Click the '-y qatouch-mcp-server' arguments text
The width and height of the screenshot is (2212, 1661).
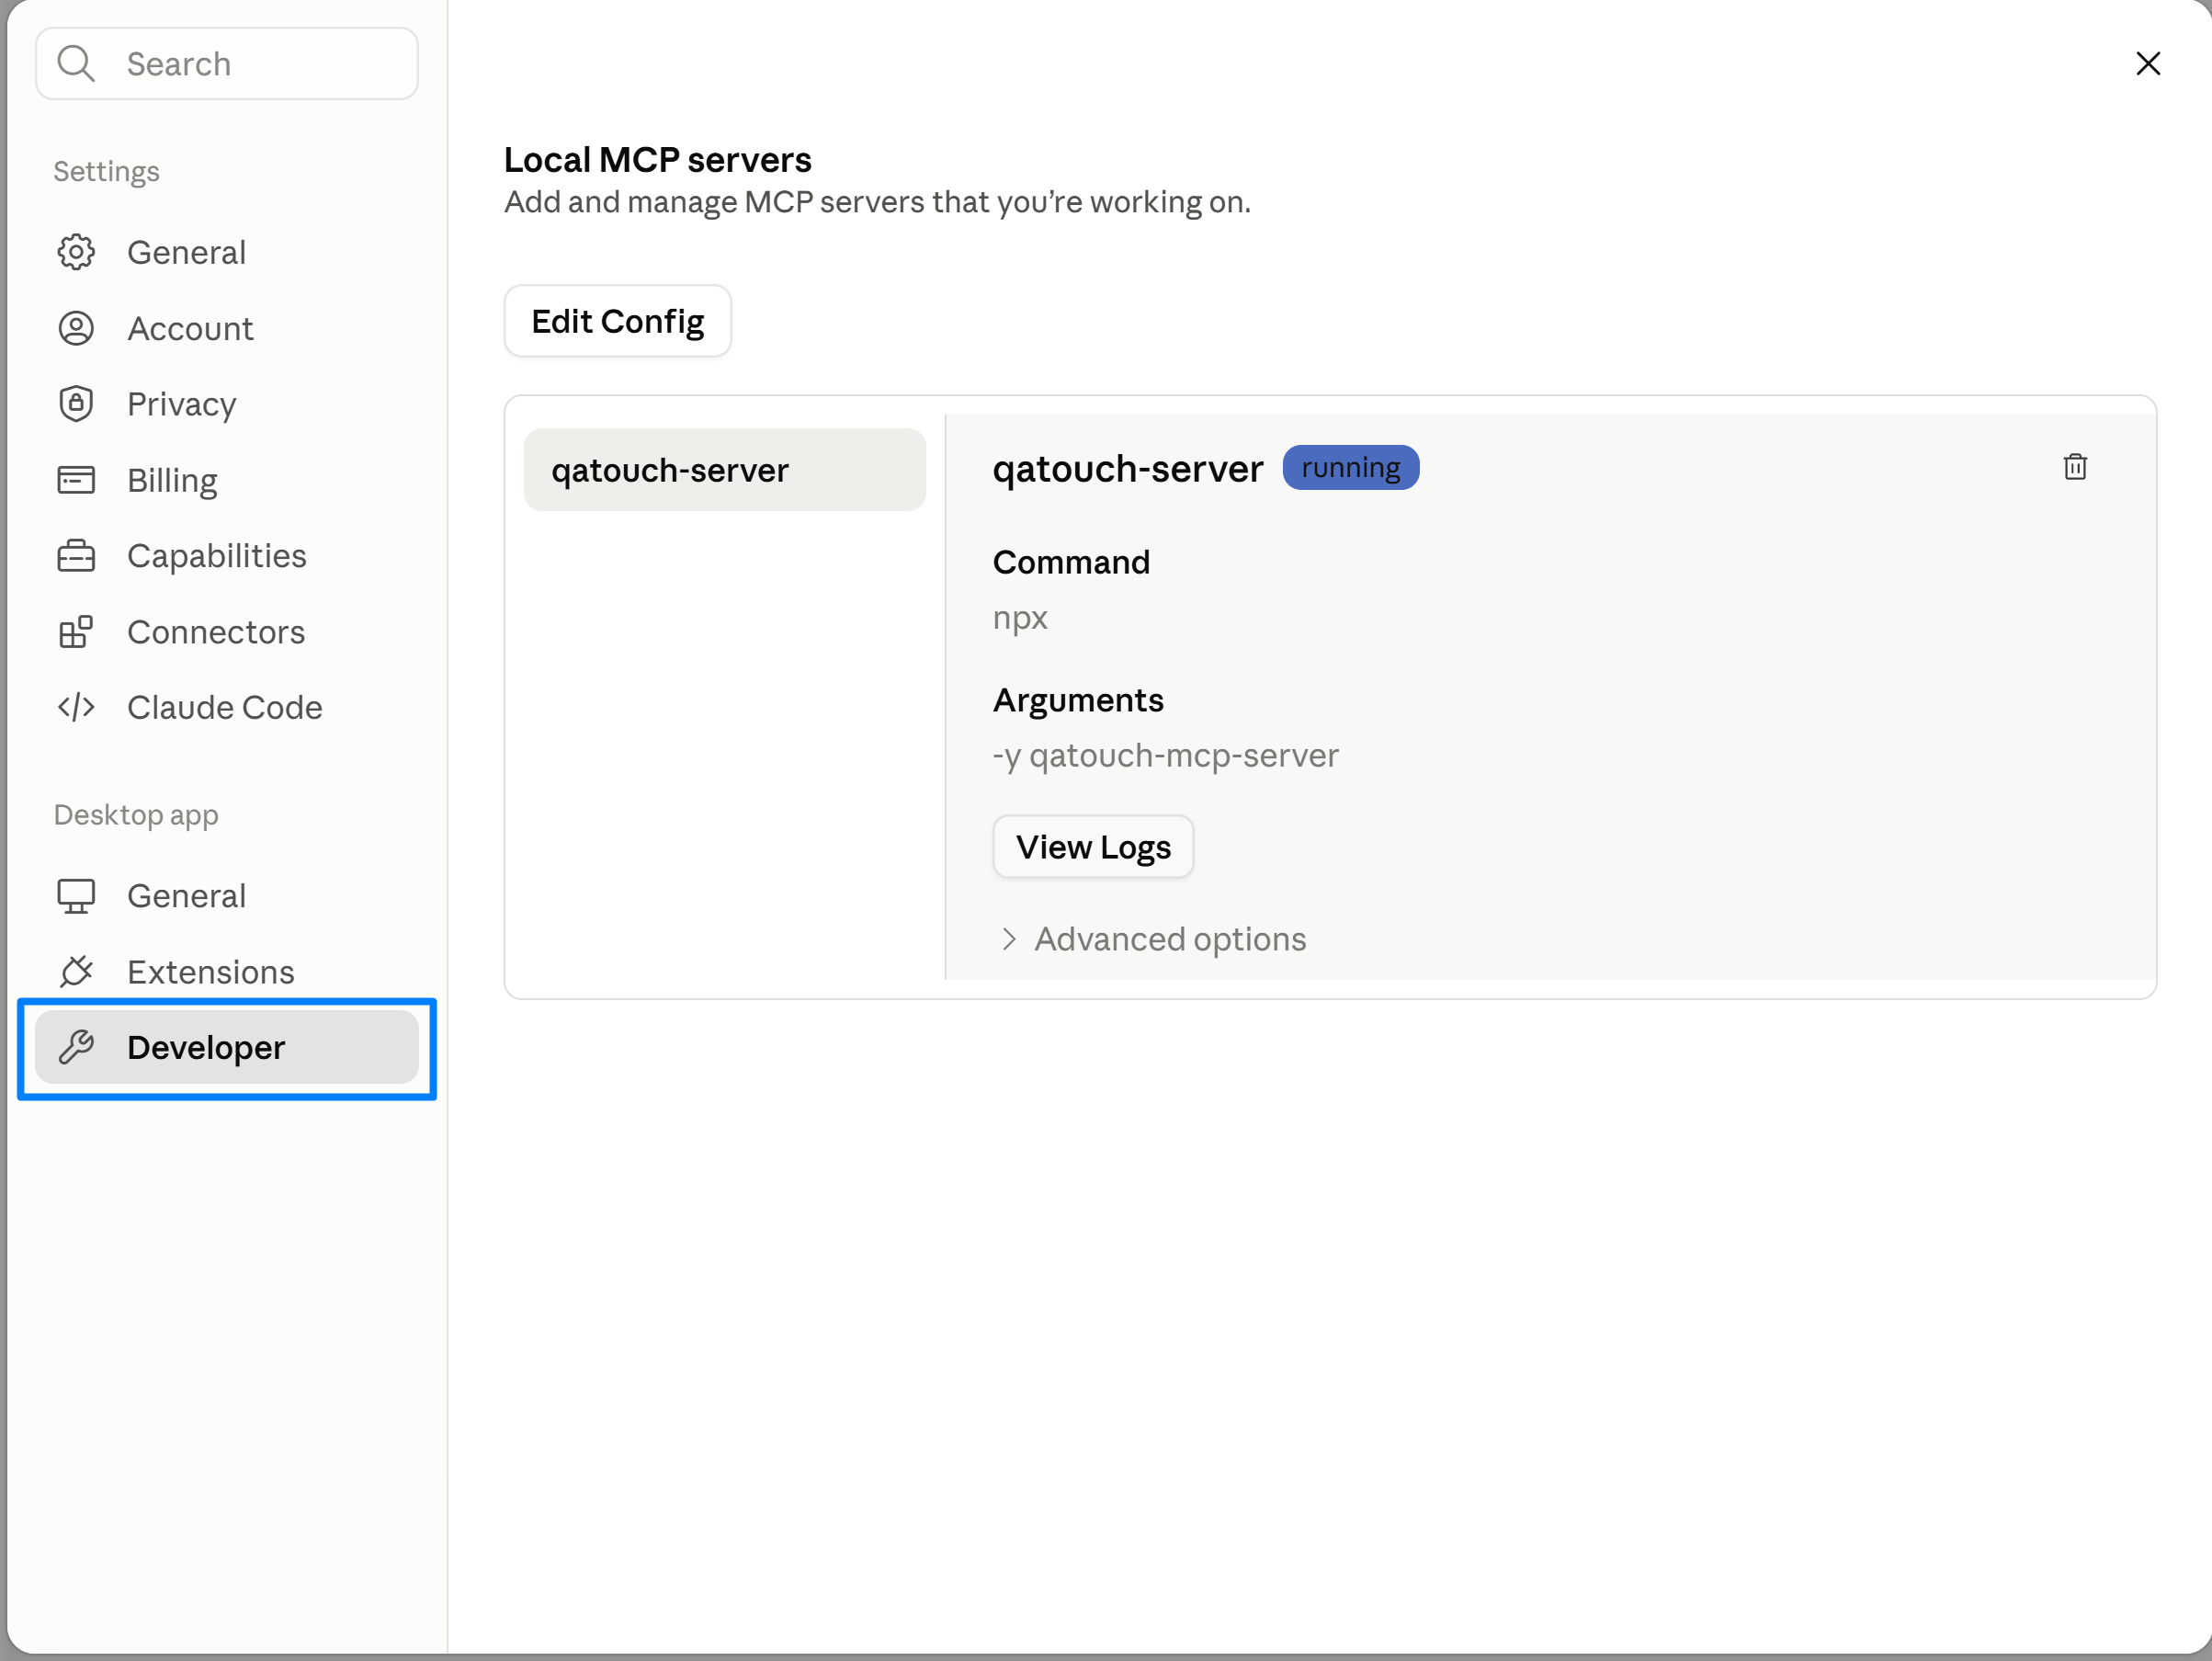(x=1165, y=755)
